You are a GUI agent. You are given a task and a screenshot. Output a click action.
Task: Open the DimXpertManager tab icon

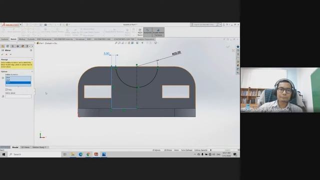(x=17, y=46)
